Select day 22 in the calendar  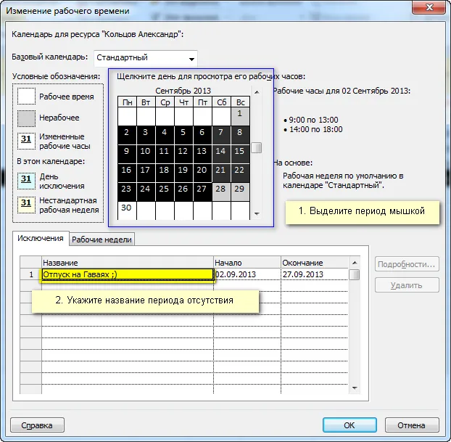pyautogui.click(x=240, y=173)
